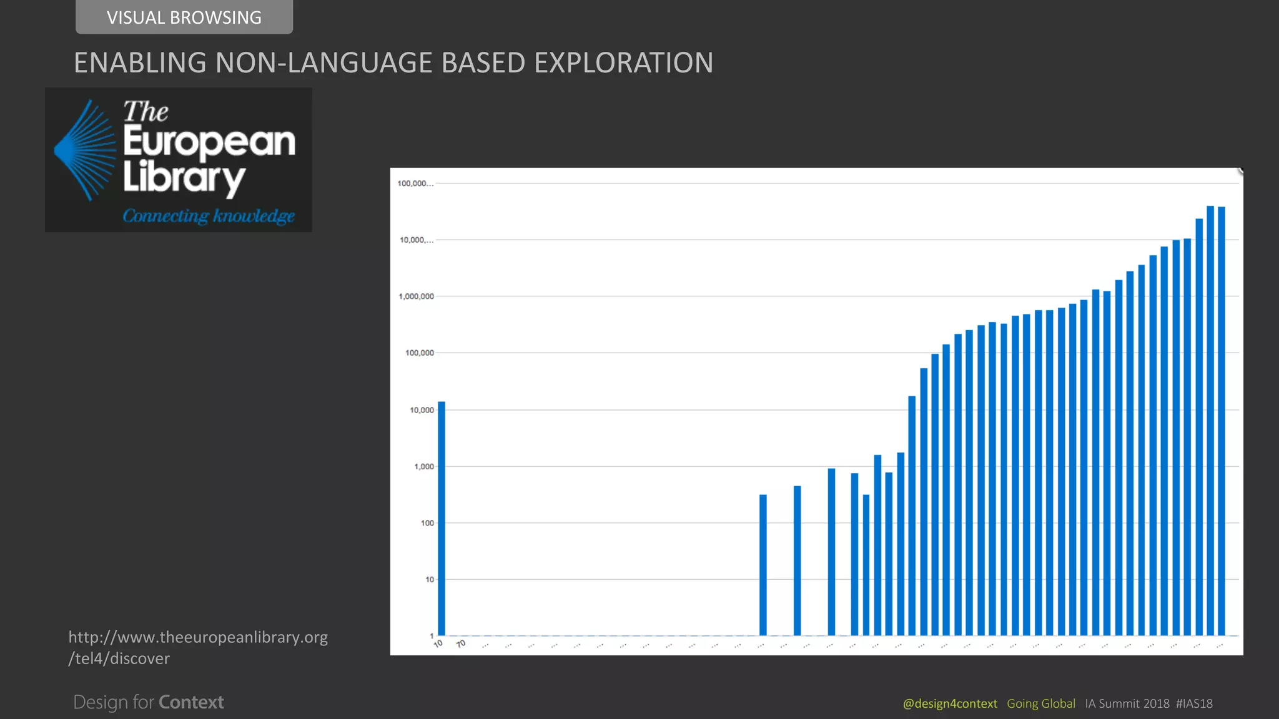Screen dimensions: 1279x719
Task: Open the theeuropeanlibrary.org discover URL
Action: click(x=198, y=648)
